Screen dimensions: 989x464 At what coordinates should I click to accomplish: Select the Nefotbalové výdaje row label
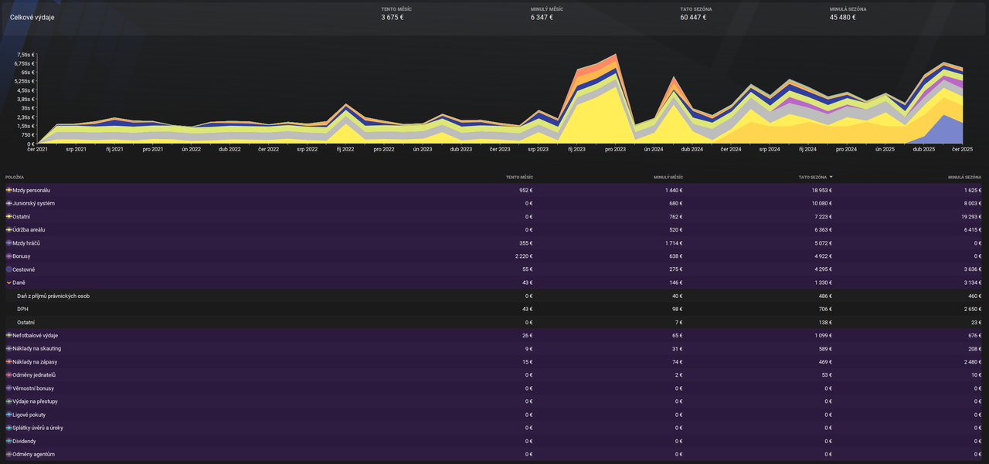[x=36, y=335]
